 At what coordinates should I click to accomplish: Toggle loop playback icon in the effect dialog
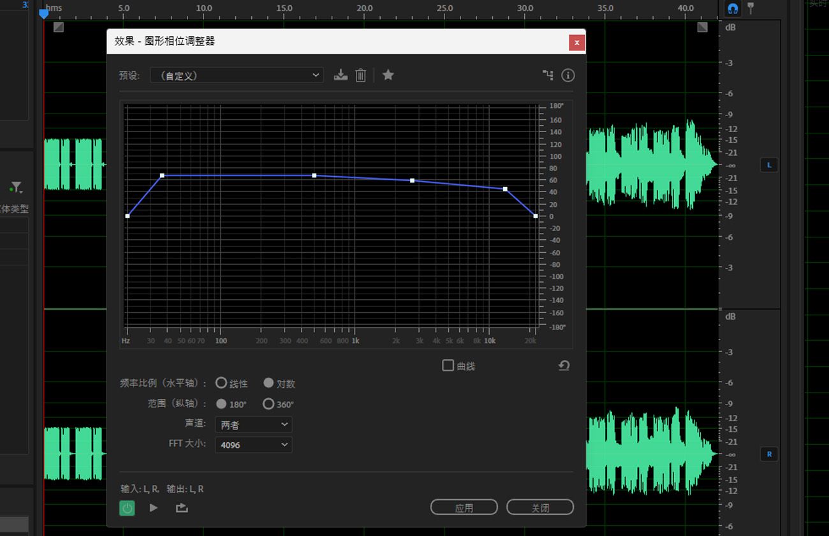(x=182, y=508)
